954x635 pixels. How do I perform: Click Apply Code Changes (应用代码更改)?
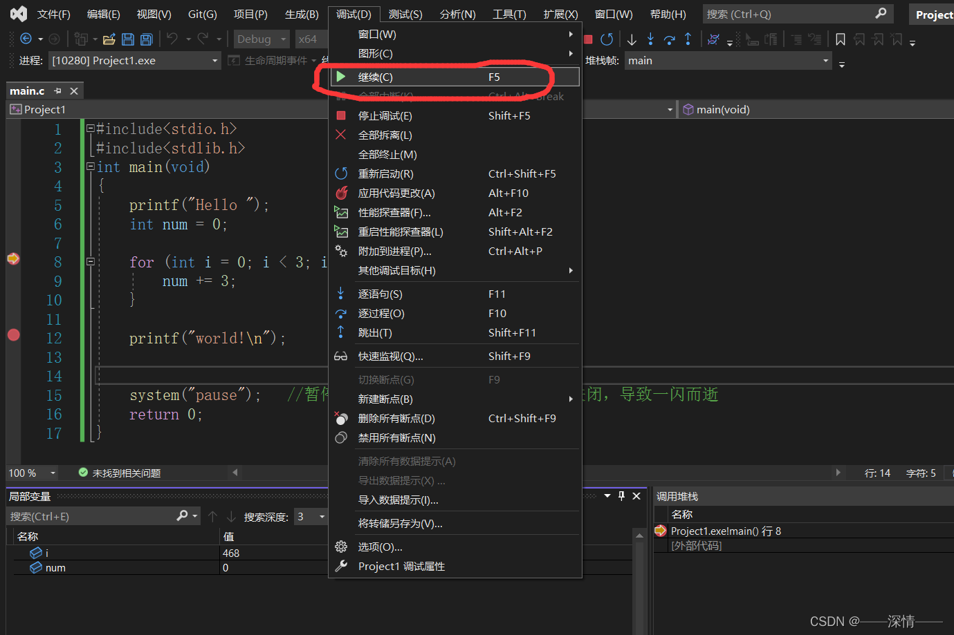pyautogui.click(x=455, y=193)
